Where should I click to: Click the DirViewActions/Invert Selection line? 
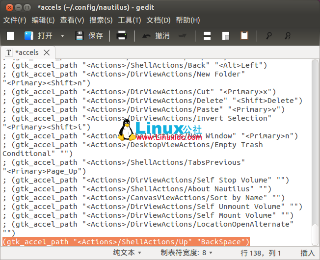137,118
